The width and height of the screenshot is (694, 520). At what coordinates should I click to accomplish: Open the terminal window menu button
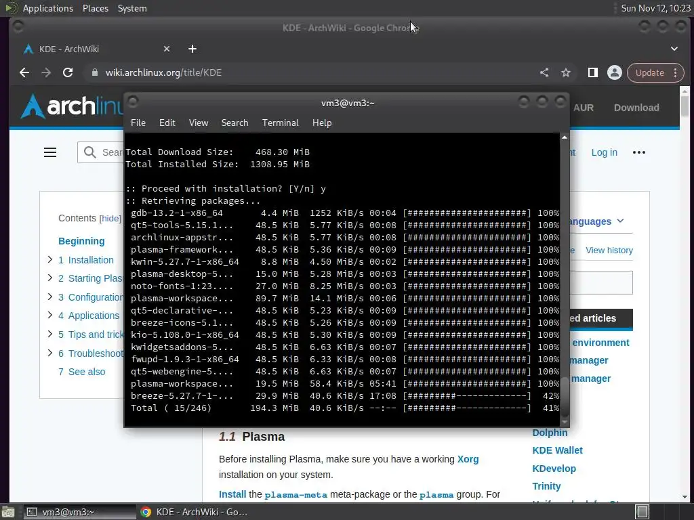(133, 102)
